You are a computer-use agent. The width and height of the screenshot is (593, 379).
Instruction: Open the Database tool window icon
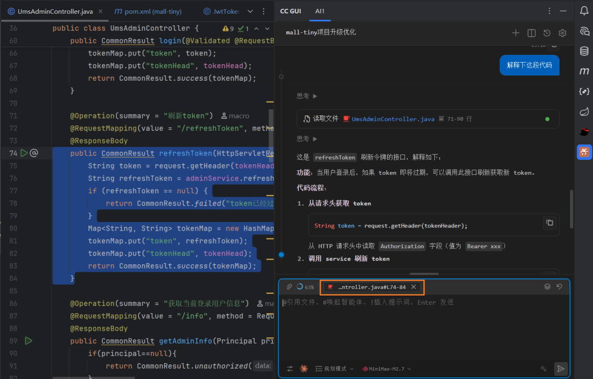pyautogui.click(x=584, y=51)
